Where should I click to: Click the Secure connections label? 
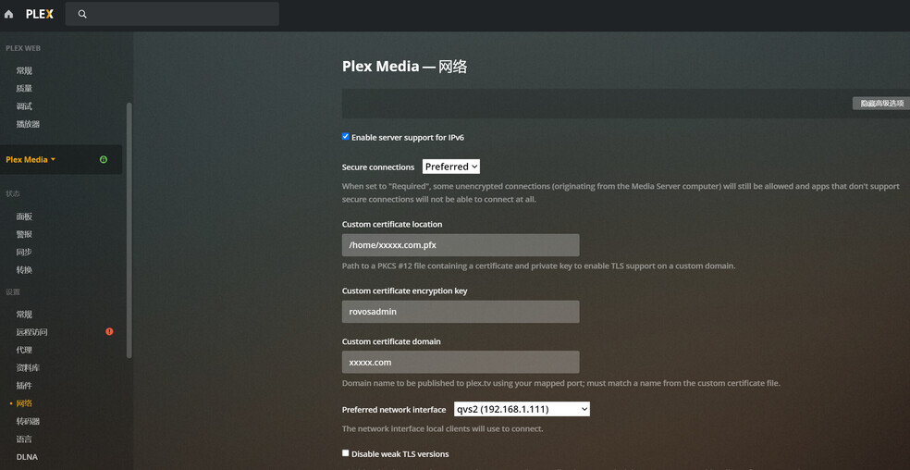378,167
